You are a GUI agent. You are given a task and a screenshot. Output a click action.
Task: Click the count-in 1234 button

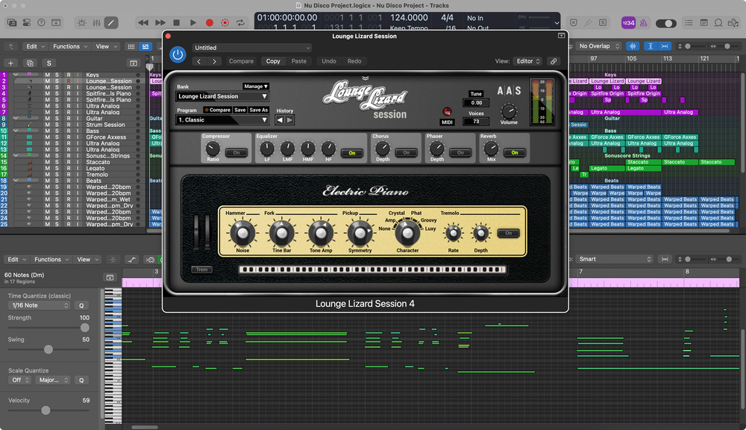coord(628,23)
